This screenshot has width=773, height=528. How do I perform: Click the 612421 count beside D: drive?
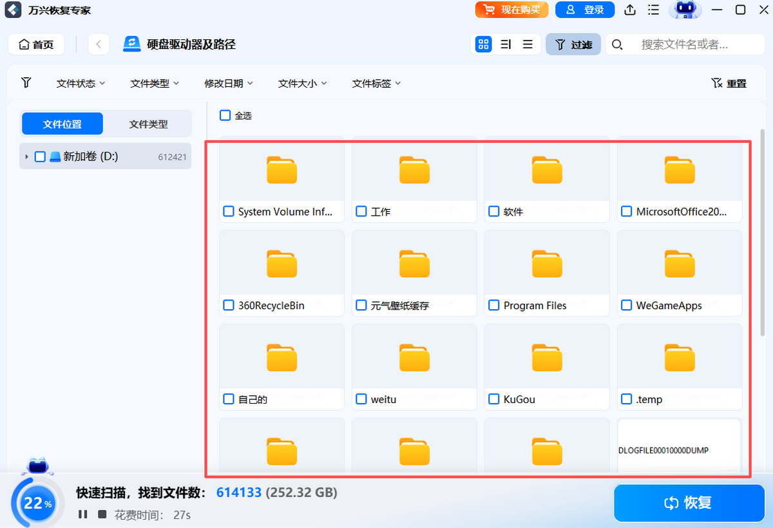[x=172, y=156]
